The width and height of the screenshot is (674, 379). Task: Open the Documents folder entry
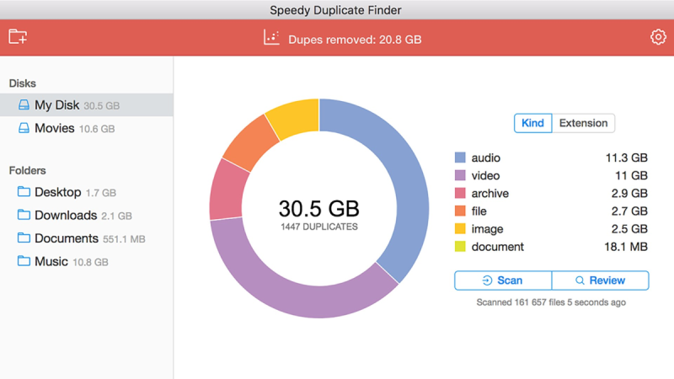pos(87,238)
